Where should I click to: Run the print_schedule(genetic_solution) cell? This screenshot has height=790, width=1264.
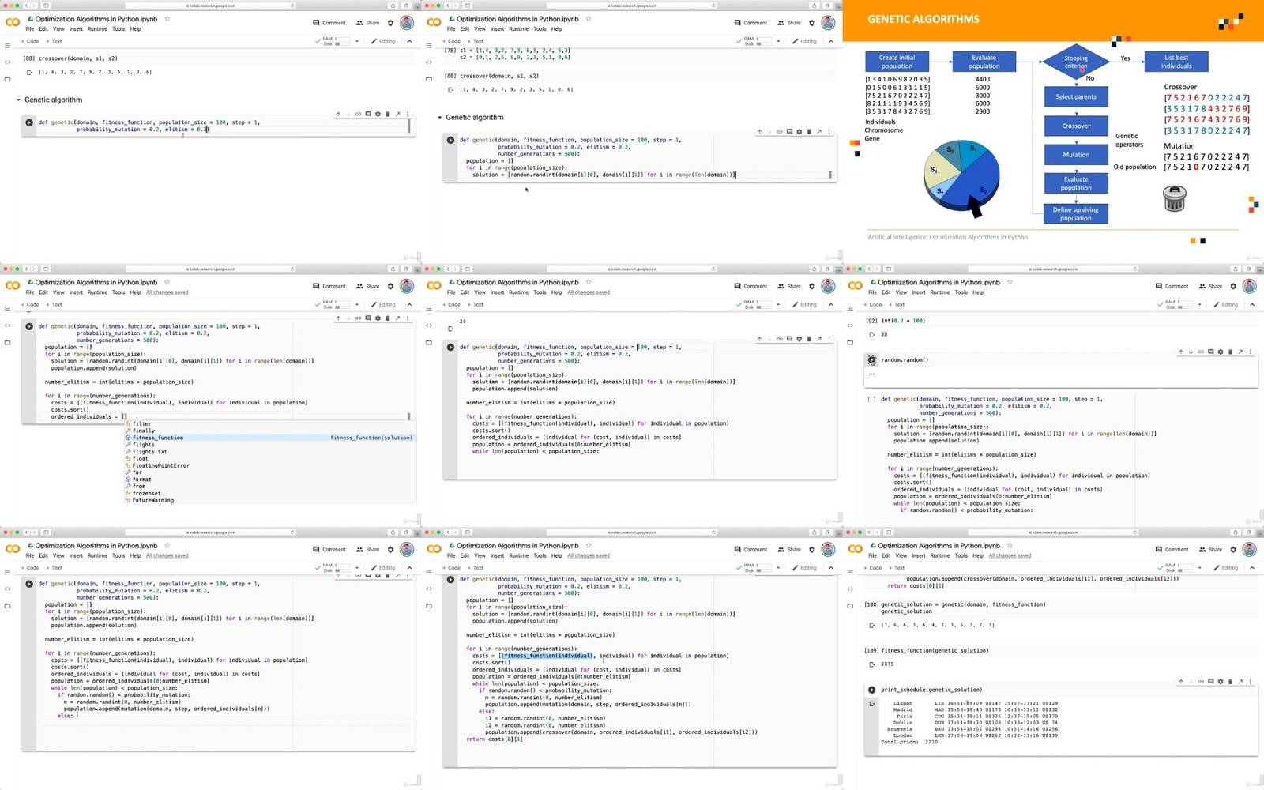(872, 690)
